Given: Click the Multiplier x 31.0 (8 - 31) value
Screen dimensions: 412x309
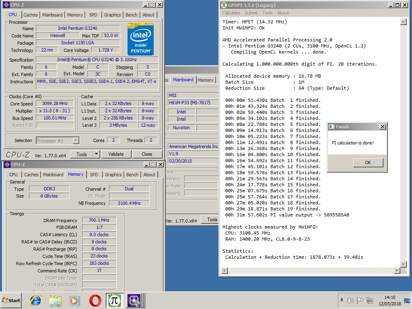Looking at the screenshot, I should [55, 111].
